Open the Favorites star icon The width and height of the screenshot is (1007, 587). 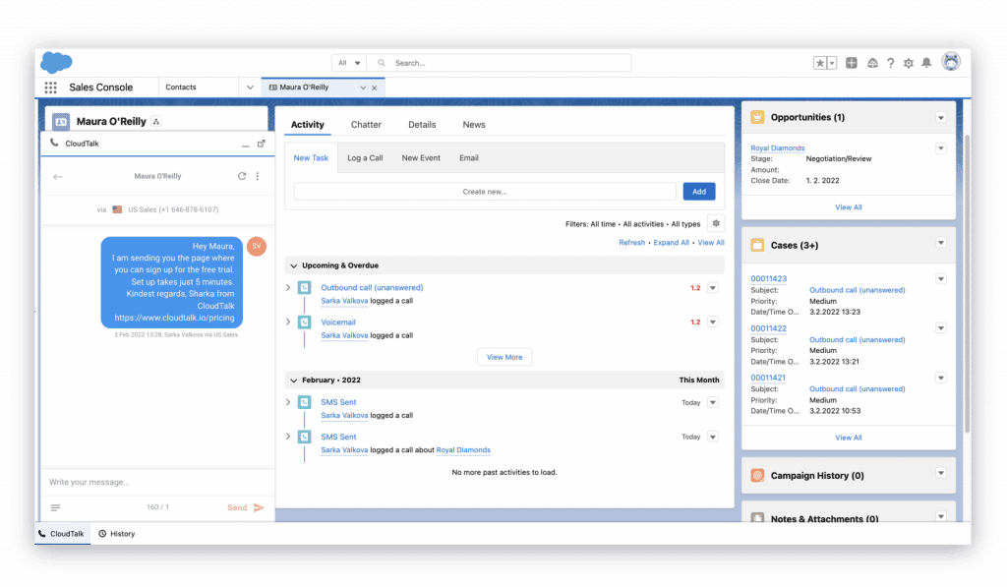click(x=820, y=63)
